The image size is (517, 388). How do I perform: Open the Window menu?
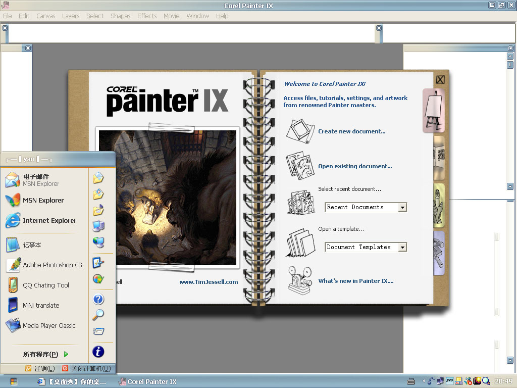[x=198, y=16]
